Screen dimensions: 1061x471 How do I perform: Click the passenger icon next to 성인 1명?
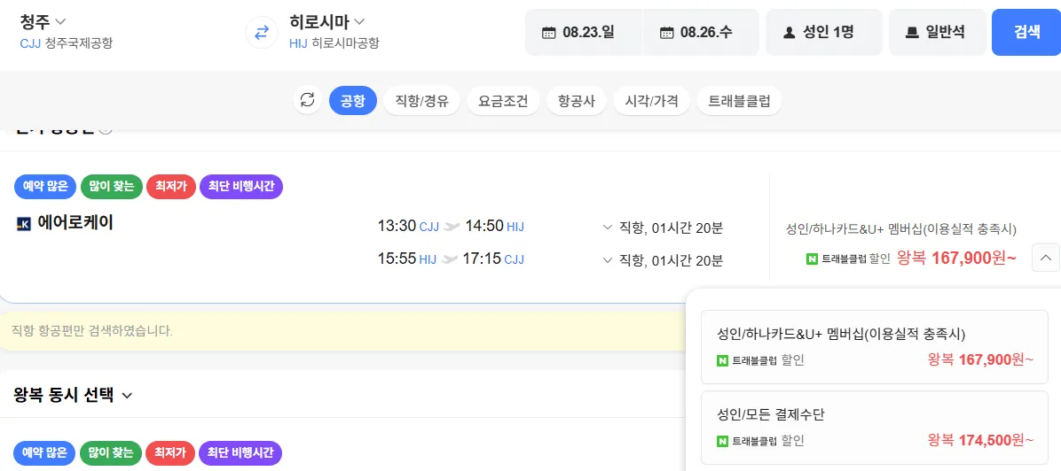789,33
